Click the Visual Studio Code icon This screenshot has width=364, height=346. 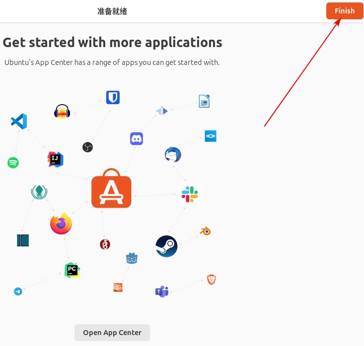point(19,121)
